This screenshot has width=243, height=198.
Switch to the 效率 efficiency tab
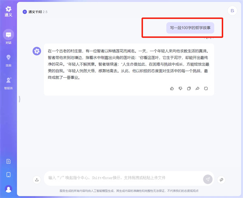pyautogui.click(x=8, y=59)
